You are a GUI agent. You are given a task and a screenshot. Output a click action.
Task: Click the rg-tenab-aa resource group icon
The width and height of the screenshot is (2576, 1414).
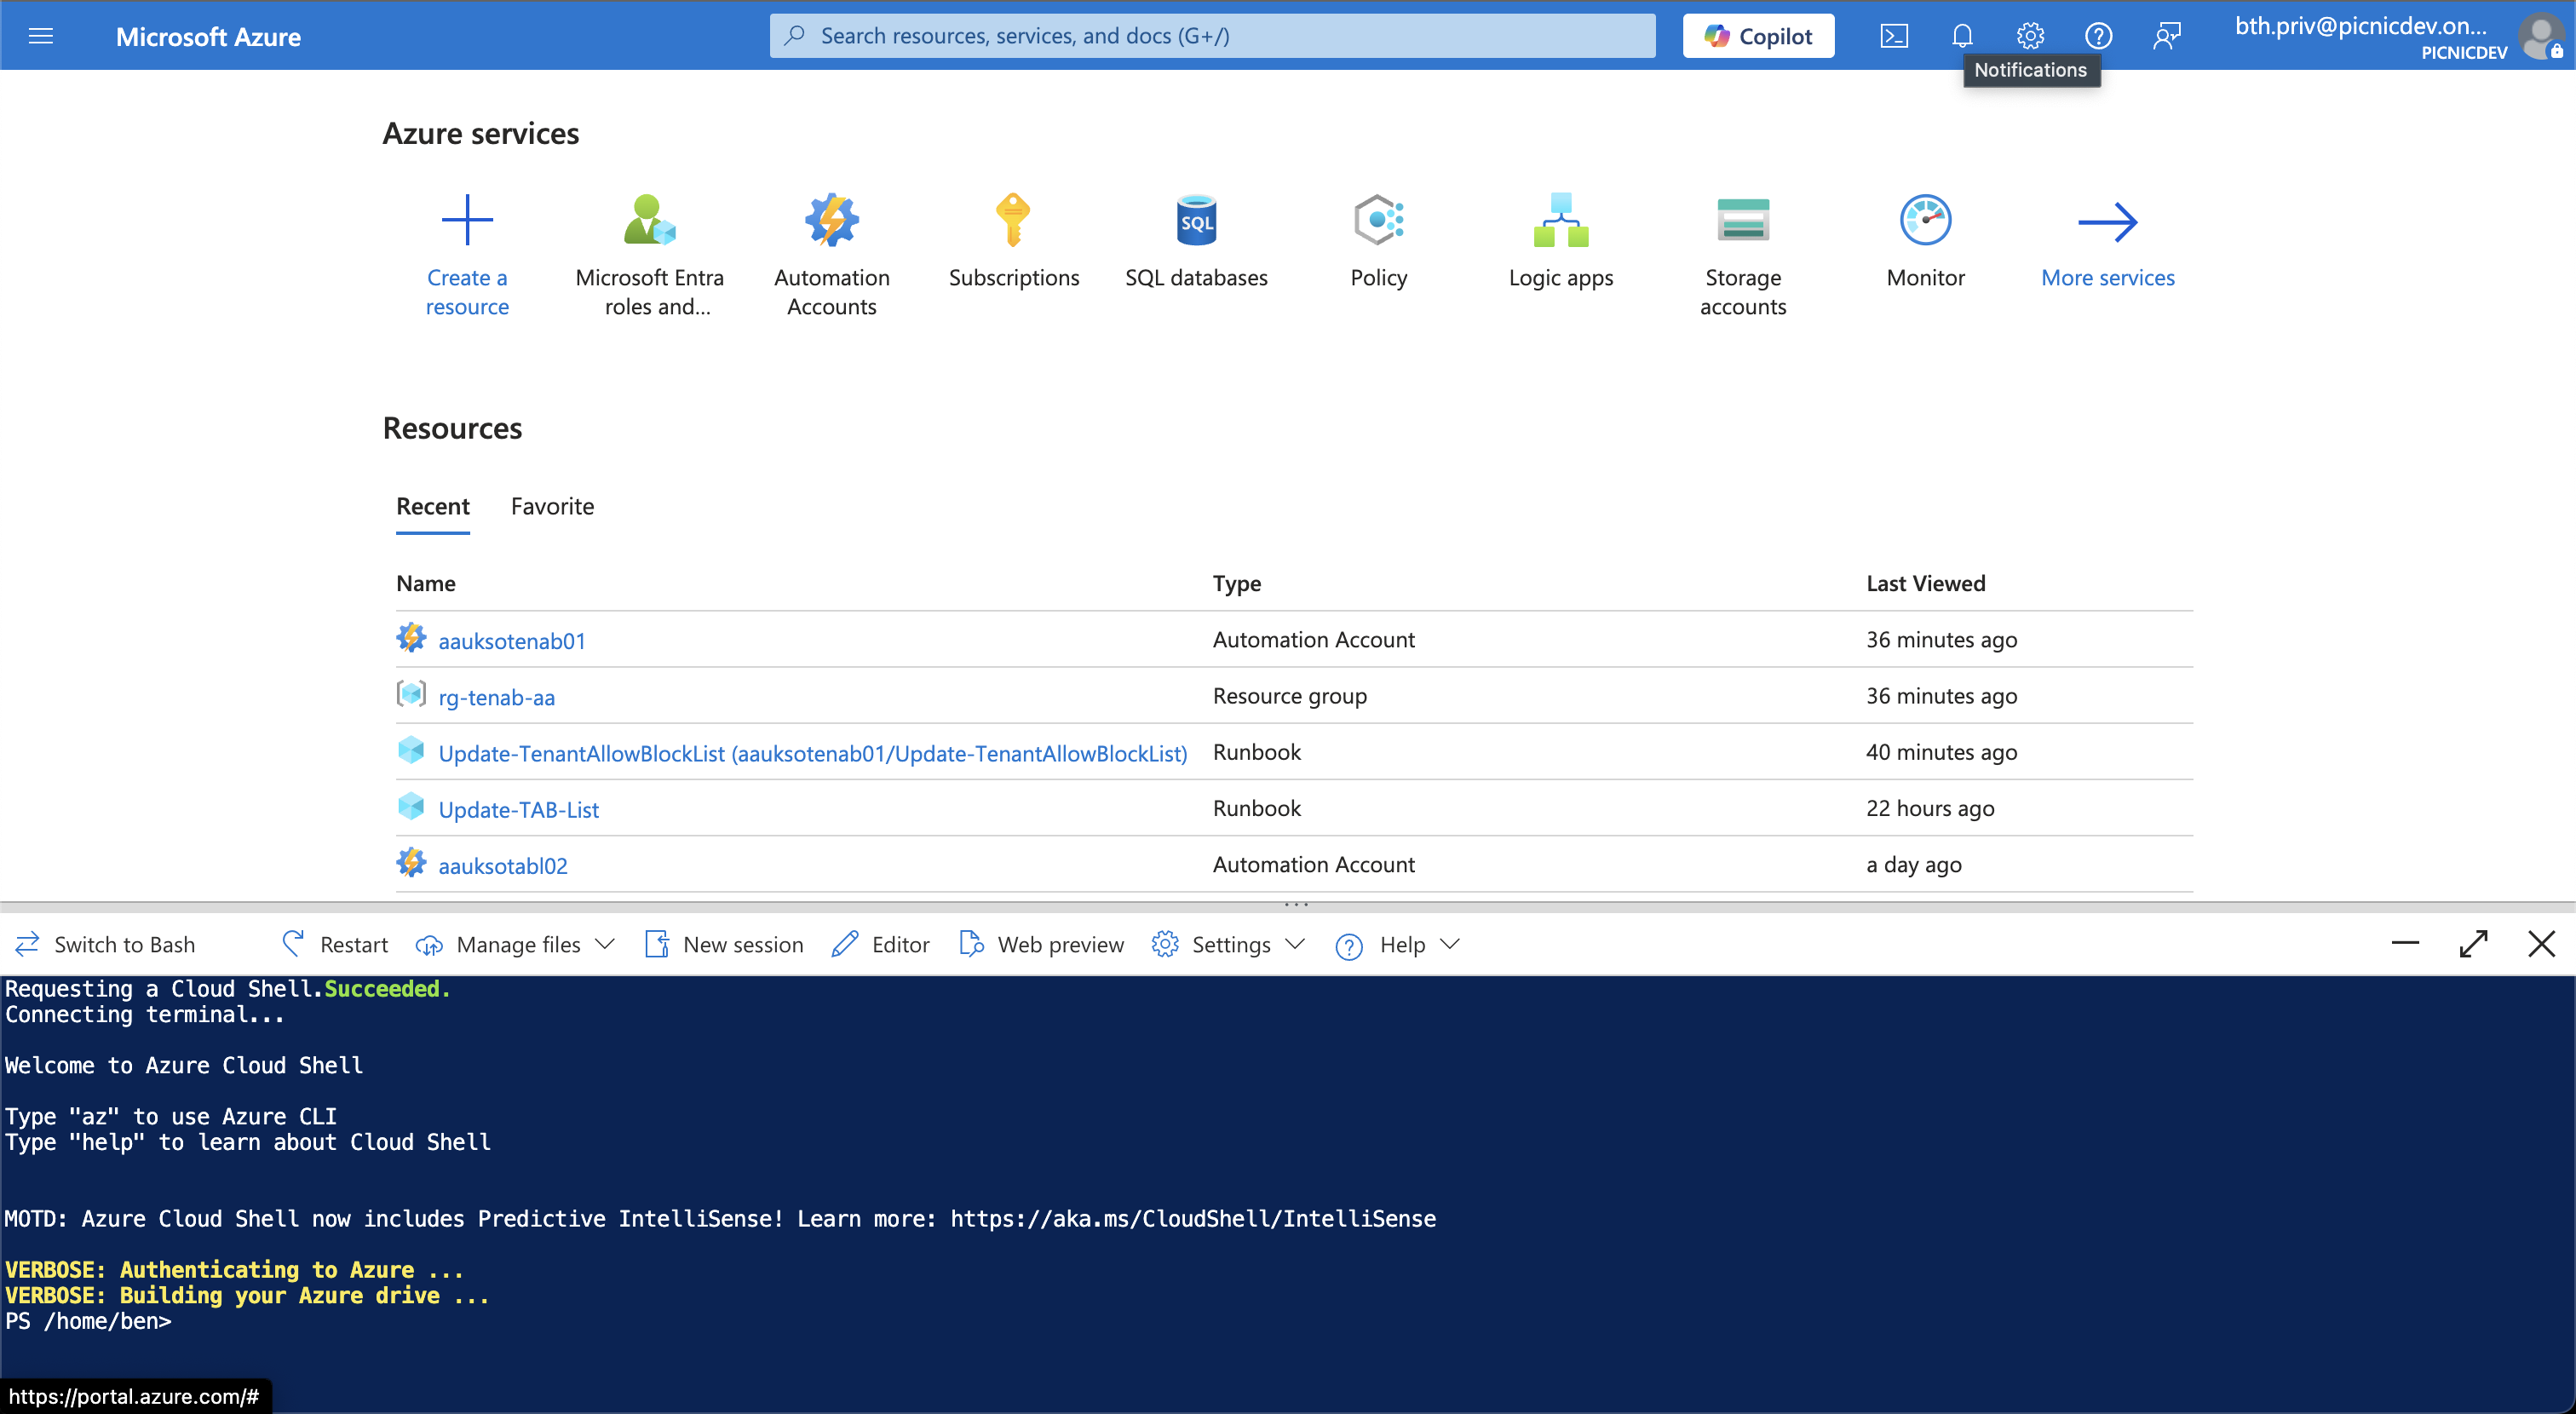[411, 694]
